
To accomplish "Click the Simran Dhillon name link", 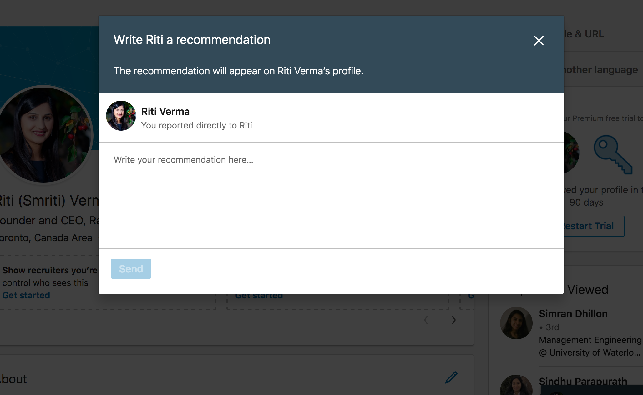I will point(573,313).
